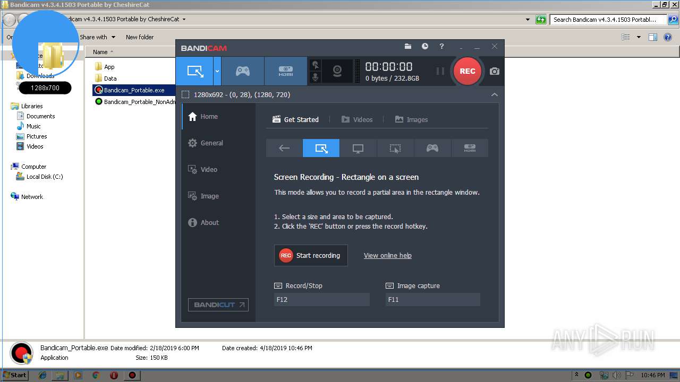Screen dimensions: 680x382
Task: Open the About section
Action: pos(218,223)
